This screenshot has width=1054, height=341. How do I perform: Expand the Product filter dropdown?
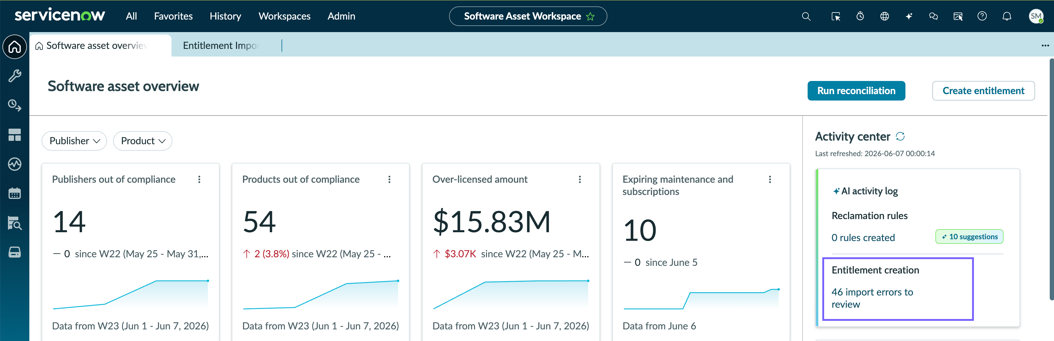tap(143, 141)
